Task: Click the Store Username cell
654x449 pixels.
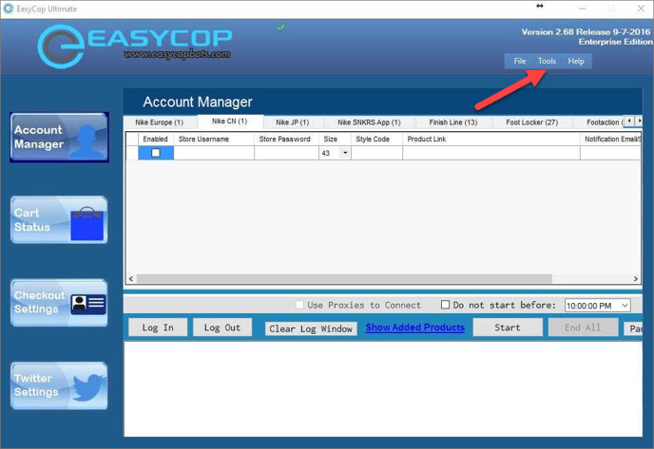Action: [x=214, y=153]
